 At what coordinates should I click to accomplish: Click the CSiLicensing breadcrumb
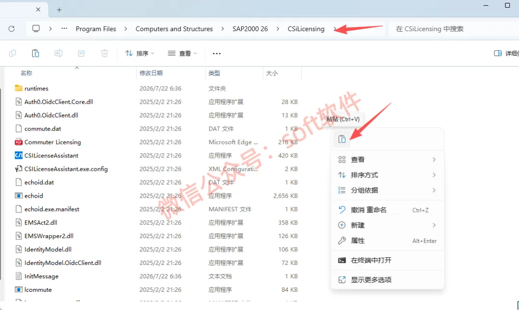click(x=306, y=29)
